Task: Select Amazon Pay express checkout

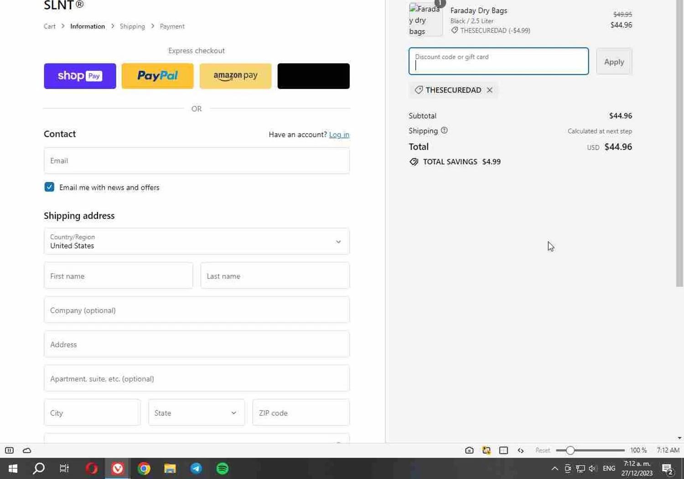Action: click(235, 76)
